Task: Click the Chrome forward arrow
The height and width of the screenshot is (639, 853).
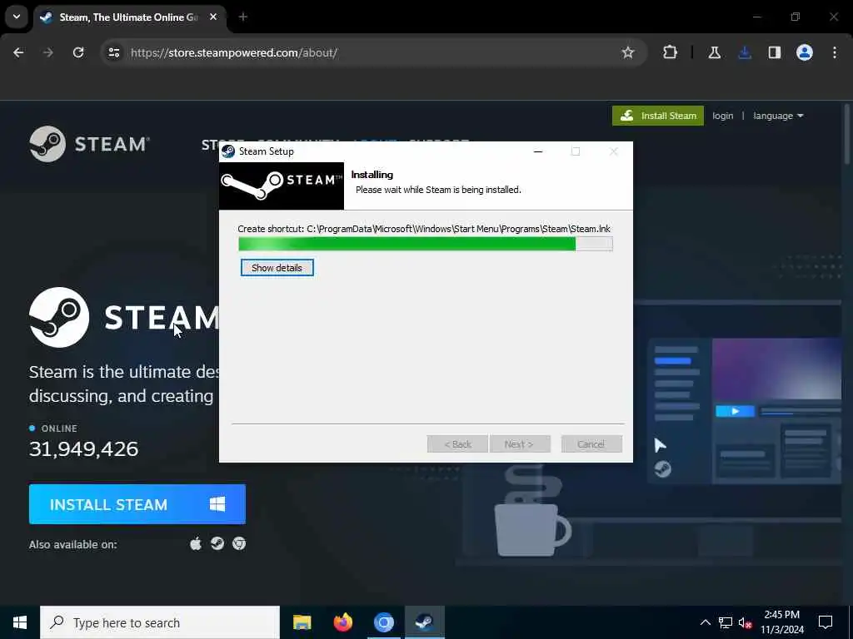Action: tap(47, 52)
